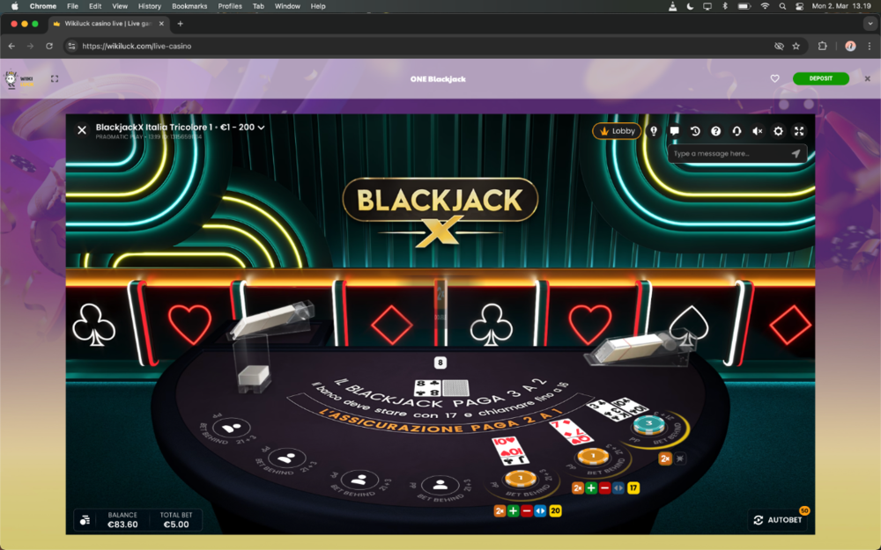Click the chat message input field
This screenshot has width=881, height=550.
729,153
